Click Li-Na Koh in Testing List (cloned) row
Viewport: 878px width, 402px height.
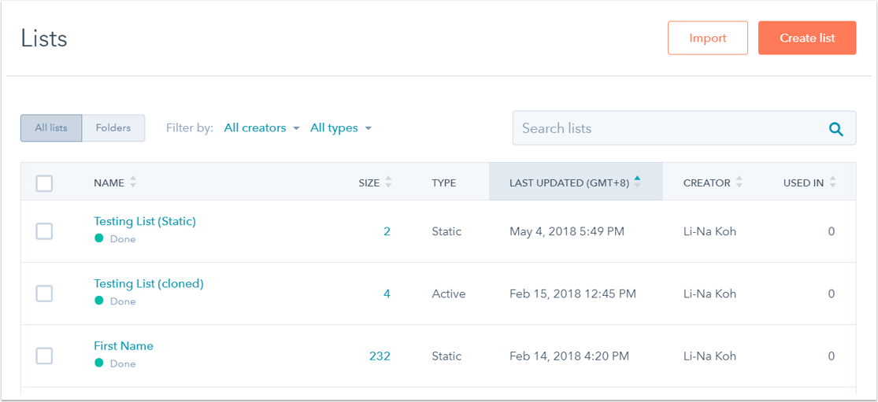coord(710,293)
